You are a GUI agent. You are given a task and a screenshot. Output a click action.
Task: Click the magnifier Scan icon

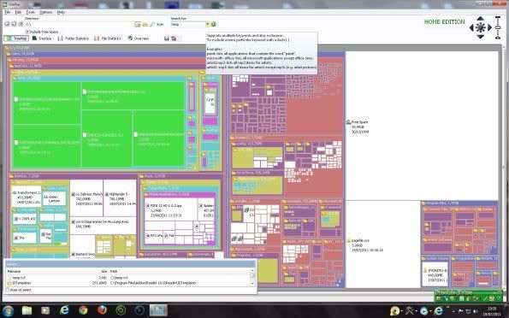coord(152,24)
